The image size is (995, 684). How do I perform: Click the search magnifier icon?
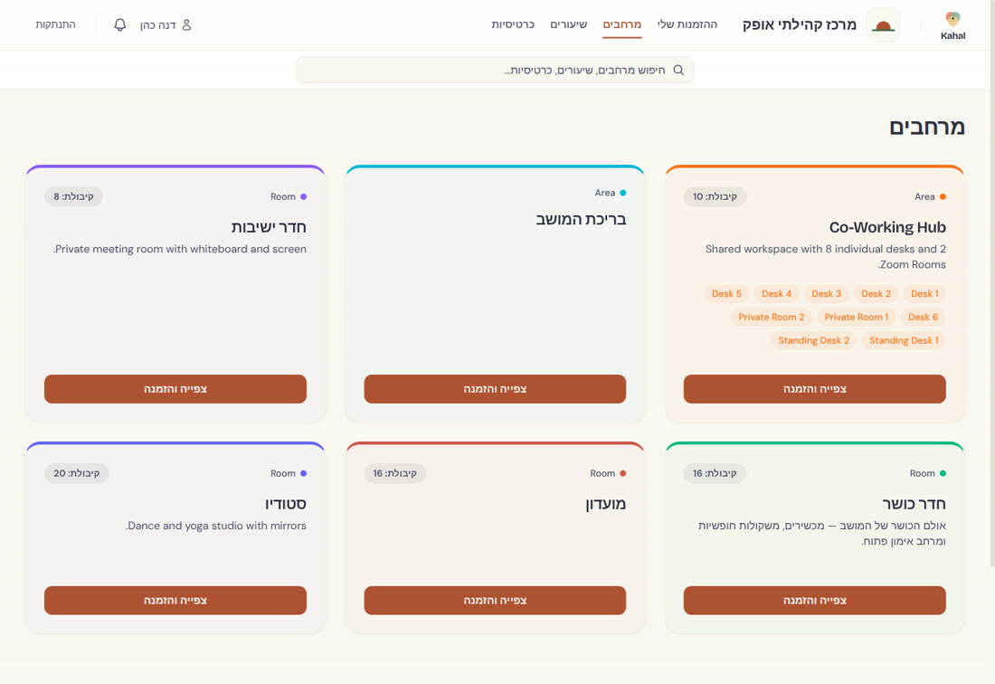[x=678, y=70]
